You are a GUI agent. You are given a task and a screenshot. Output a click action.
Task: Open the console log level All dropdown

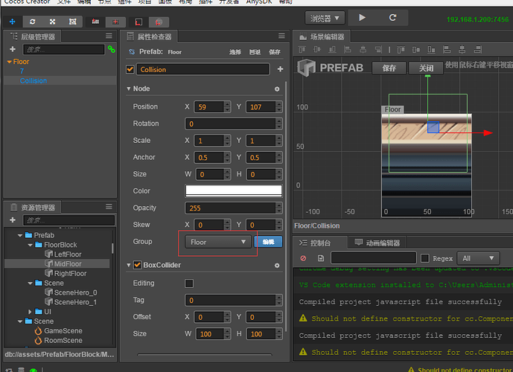pyautogui.click(x=475, y=258)
